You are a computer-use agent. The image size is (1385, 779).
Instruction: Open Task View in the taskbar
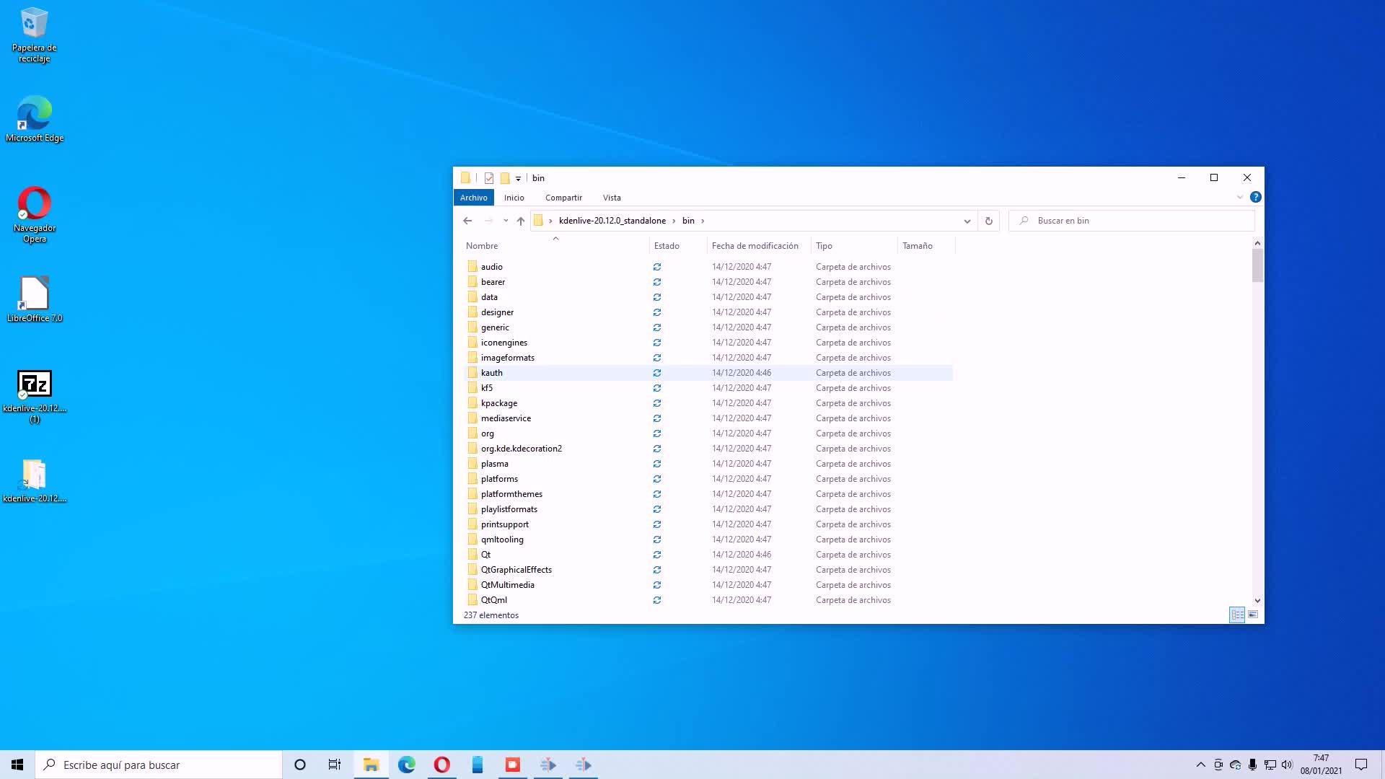pos(334,765)
